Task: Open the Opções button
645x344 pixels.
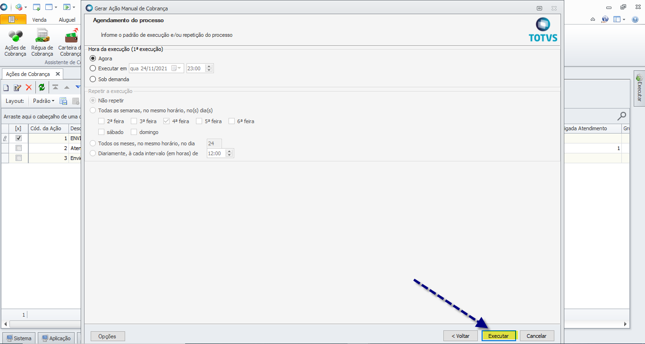Action: point(107,336)
